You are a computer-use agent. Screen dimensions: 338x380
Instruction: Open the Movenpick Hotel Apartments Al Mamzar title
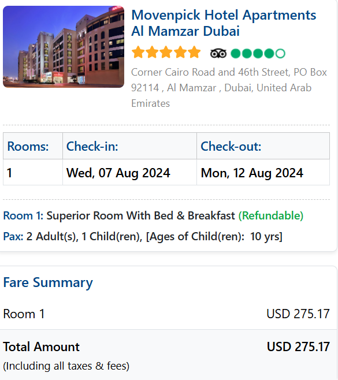[x=224, y=23]
